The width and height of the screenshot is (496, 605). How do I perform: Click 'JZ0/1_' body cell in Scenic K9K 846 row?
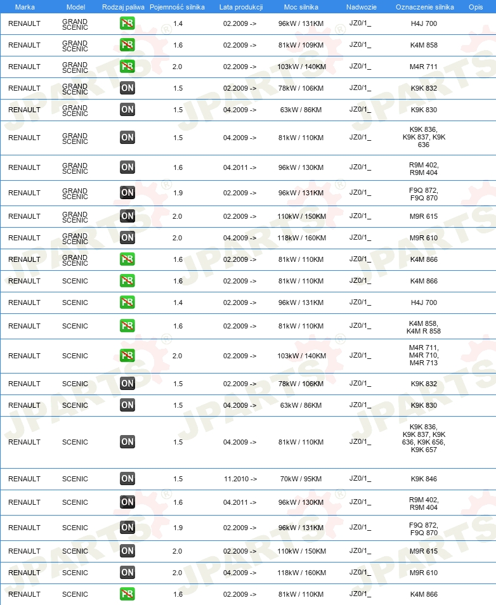click(360, 478)
